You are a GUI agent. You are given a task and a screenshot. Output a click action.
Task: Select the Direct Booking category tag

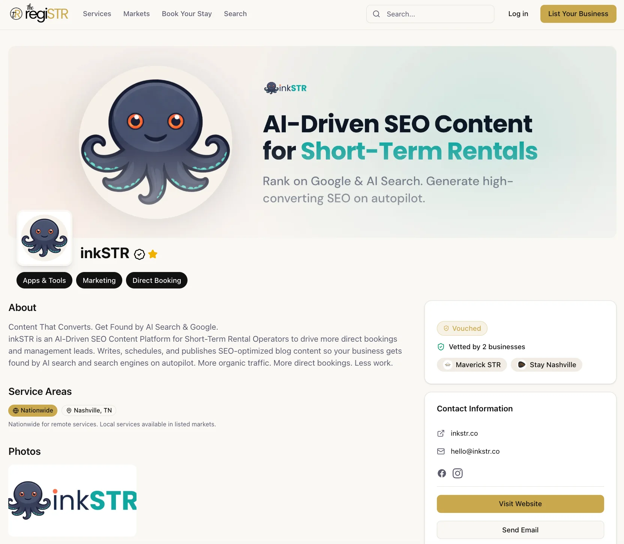157,280
